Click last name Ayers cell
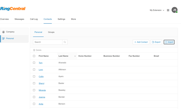Screen dimensions: 181x109 (61, 76)
